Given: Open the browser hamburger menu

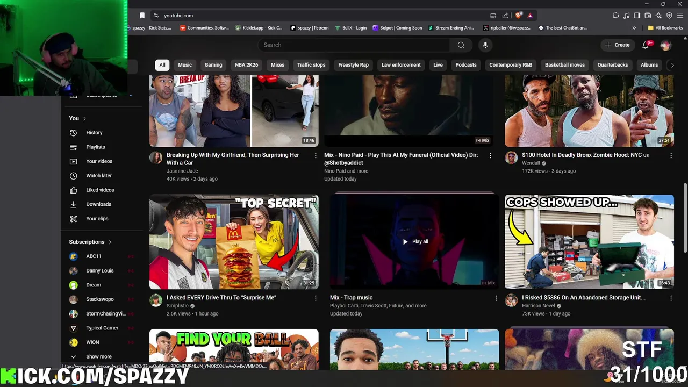Looking at the screenshot, I should pyautogui.click(x=680, y=16).
